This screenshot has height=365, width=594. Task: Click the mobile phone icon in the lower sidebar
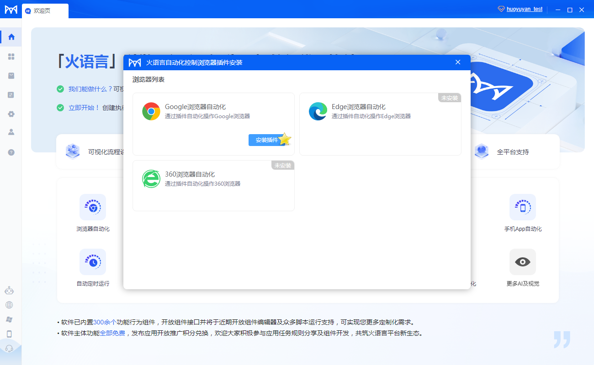9,334
